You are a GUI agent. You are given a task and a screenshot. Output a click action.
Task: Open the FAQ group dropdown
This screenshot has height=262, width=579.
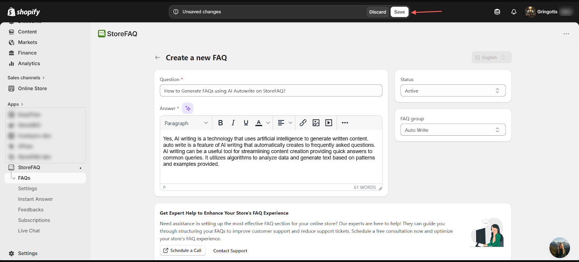click(x=453, y=130)
